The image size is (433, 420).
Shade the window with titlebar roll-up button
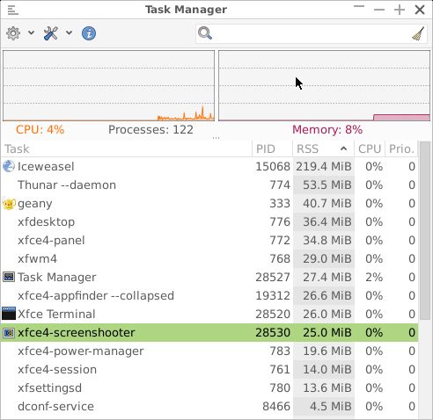point(359,6)
